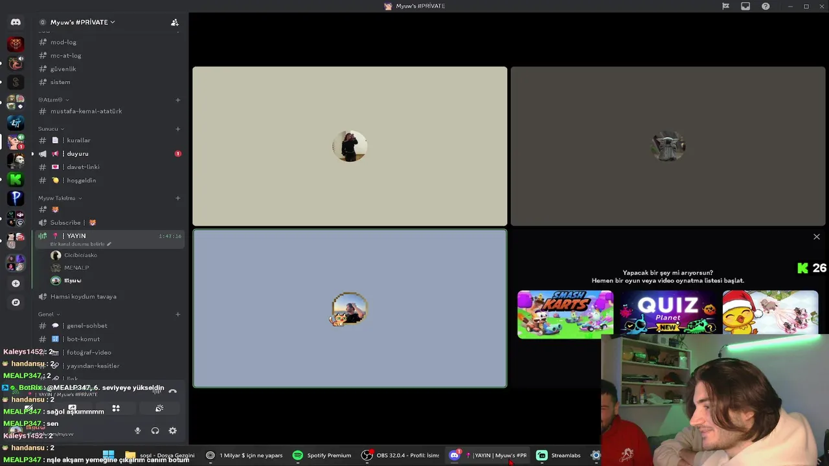This screenshot has height=466, width=829.
Task: Launch the Santa chick activity thumbnail
Action: [770, 314]
